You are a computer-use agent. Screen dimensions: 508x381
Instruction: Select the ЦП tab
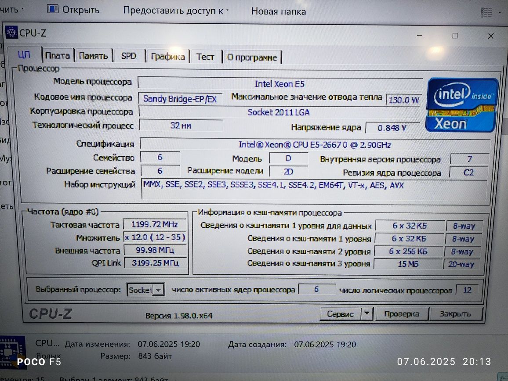click(x=24, y=54)
